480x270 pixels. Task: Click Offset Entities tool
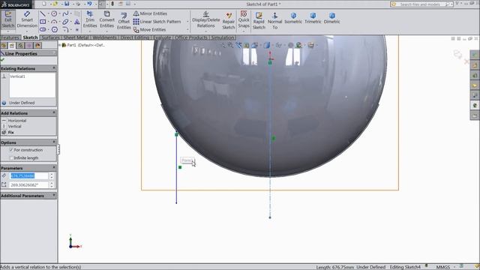(x=124, y=22)
